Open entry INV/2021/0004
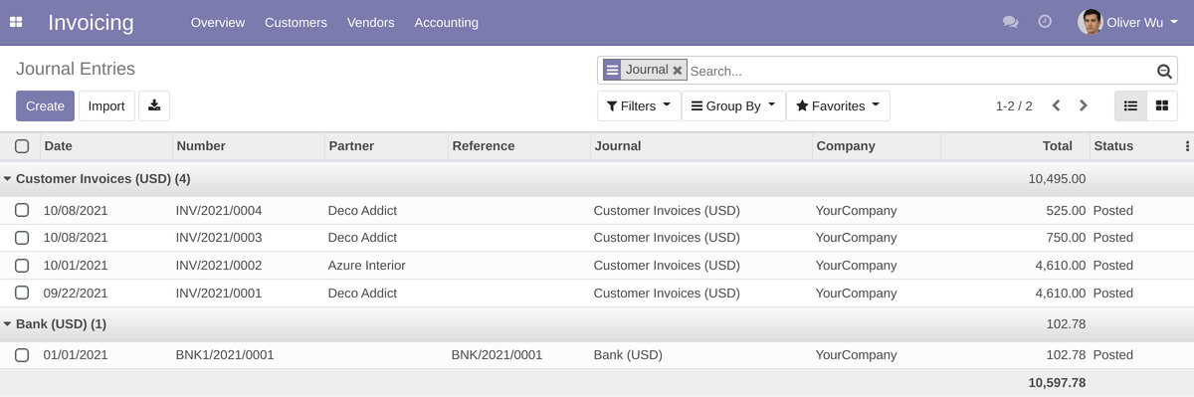 tap(219, 211)
